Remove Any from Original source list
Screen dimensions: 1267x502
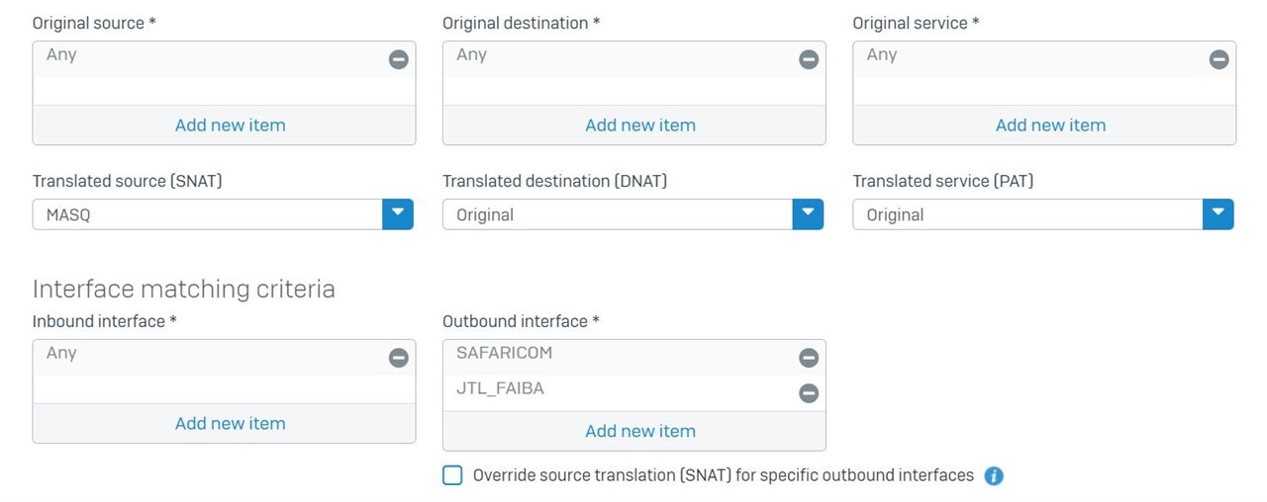398,59
